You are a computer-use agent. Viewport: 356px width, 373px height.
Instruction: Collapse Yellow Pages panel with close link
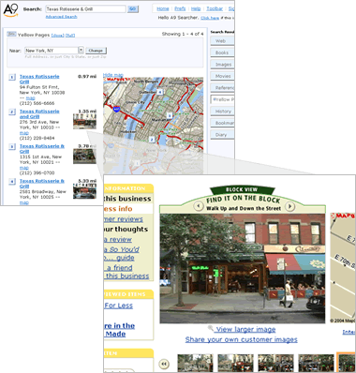coord(57,36)
